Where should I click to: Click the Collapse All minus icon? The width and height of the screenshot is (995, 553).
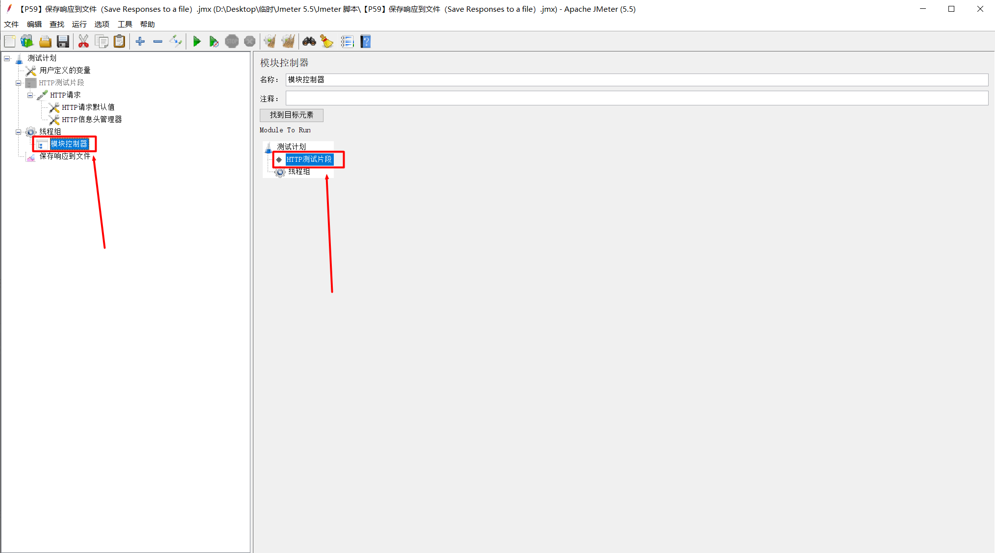[158, 42]
